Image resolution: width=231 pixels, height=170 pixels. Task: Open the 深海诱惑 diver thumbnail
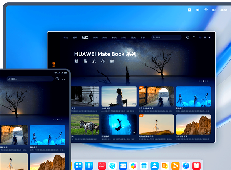pyautogui.click(x=119, y=125)
